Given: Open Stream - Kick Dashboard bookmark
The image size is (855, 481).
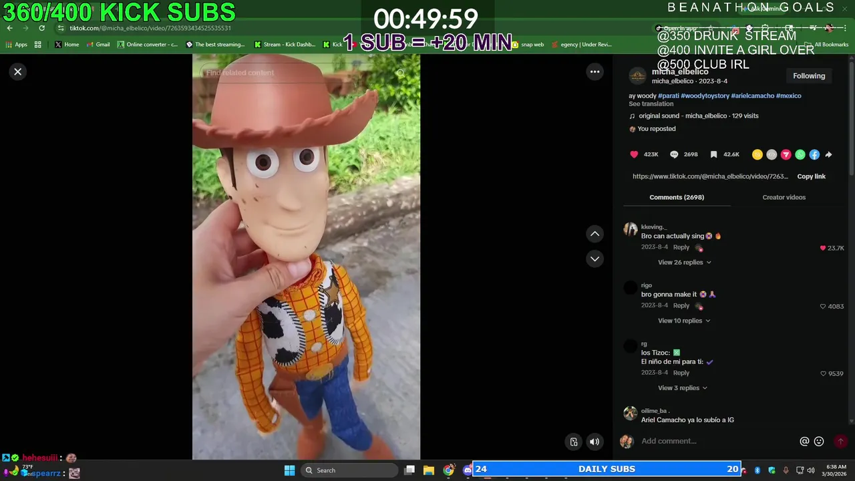Looking at the screenshot, I should click(x=285, y=45).
